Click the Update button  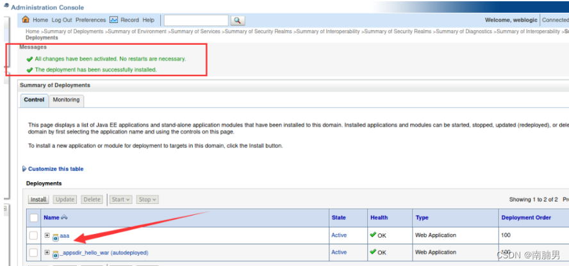(65, 199)
